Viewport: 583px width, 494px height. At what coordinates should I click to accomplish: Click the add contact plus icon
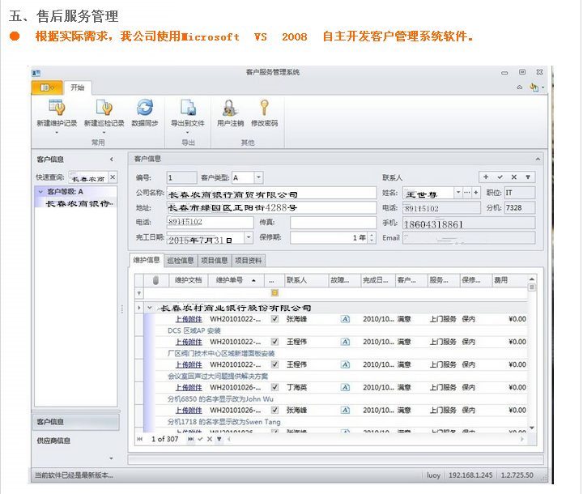pyautogui.click(x=485, y=177)
